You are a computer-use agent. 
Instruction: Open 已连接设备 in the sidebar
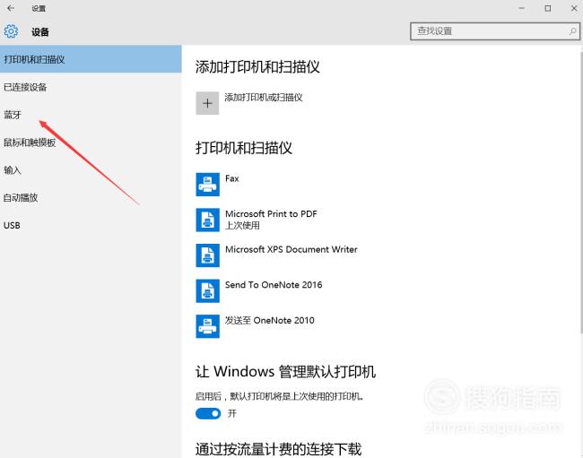coord(91,87)
